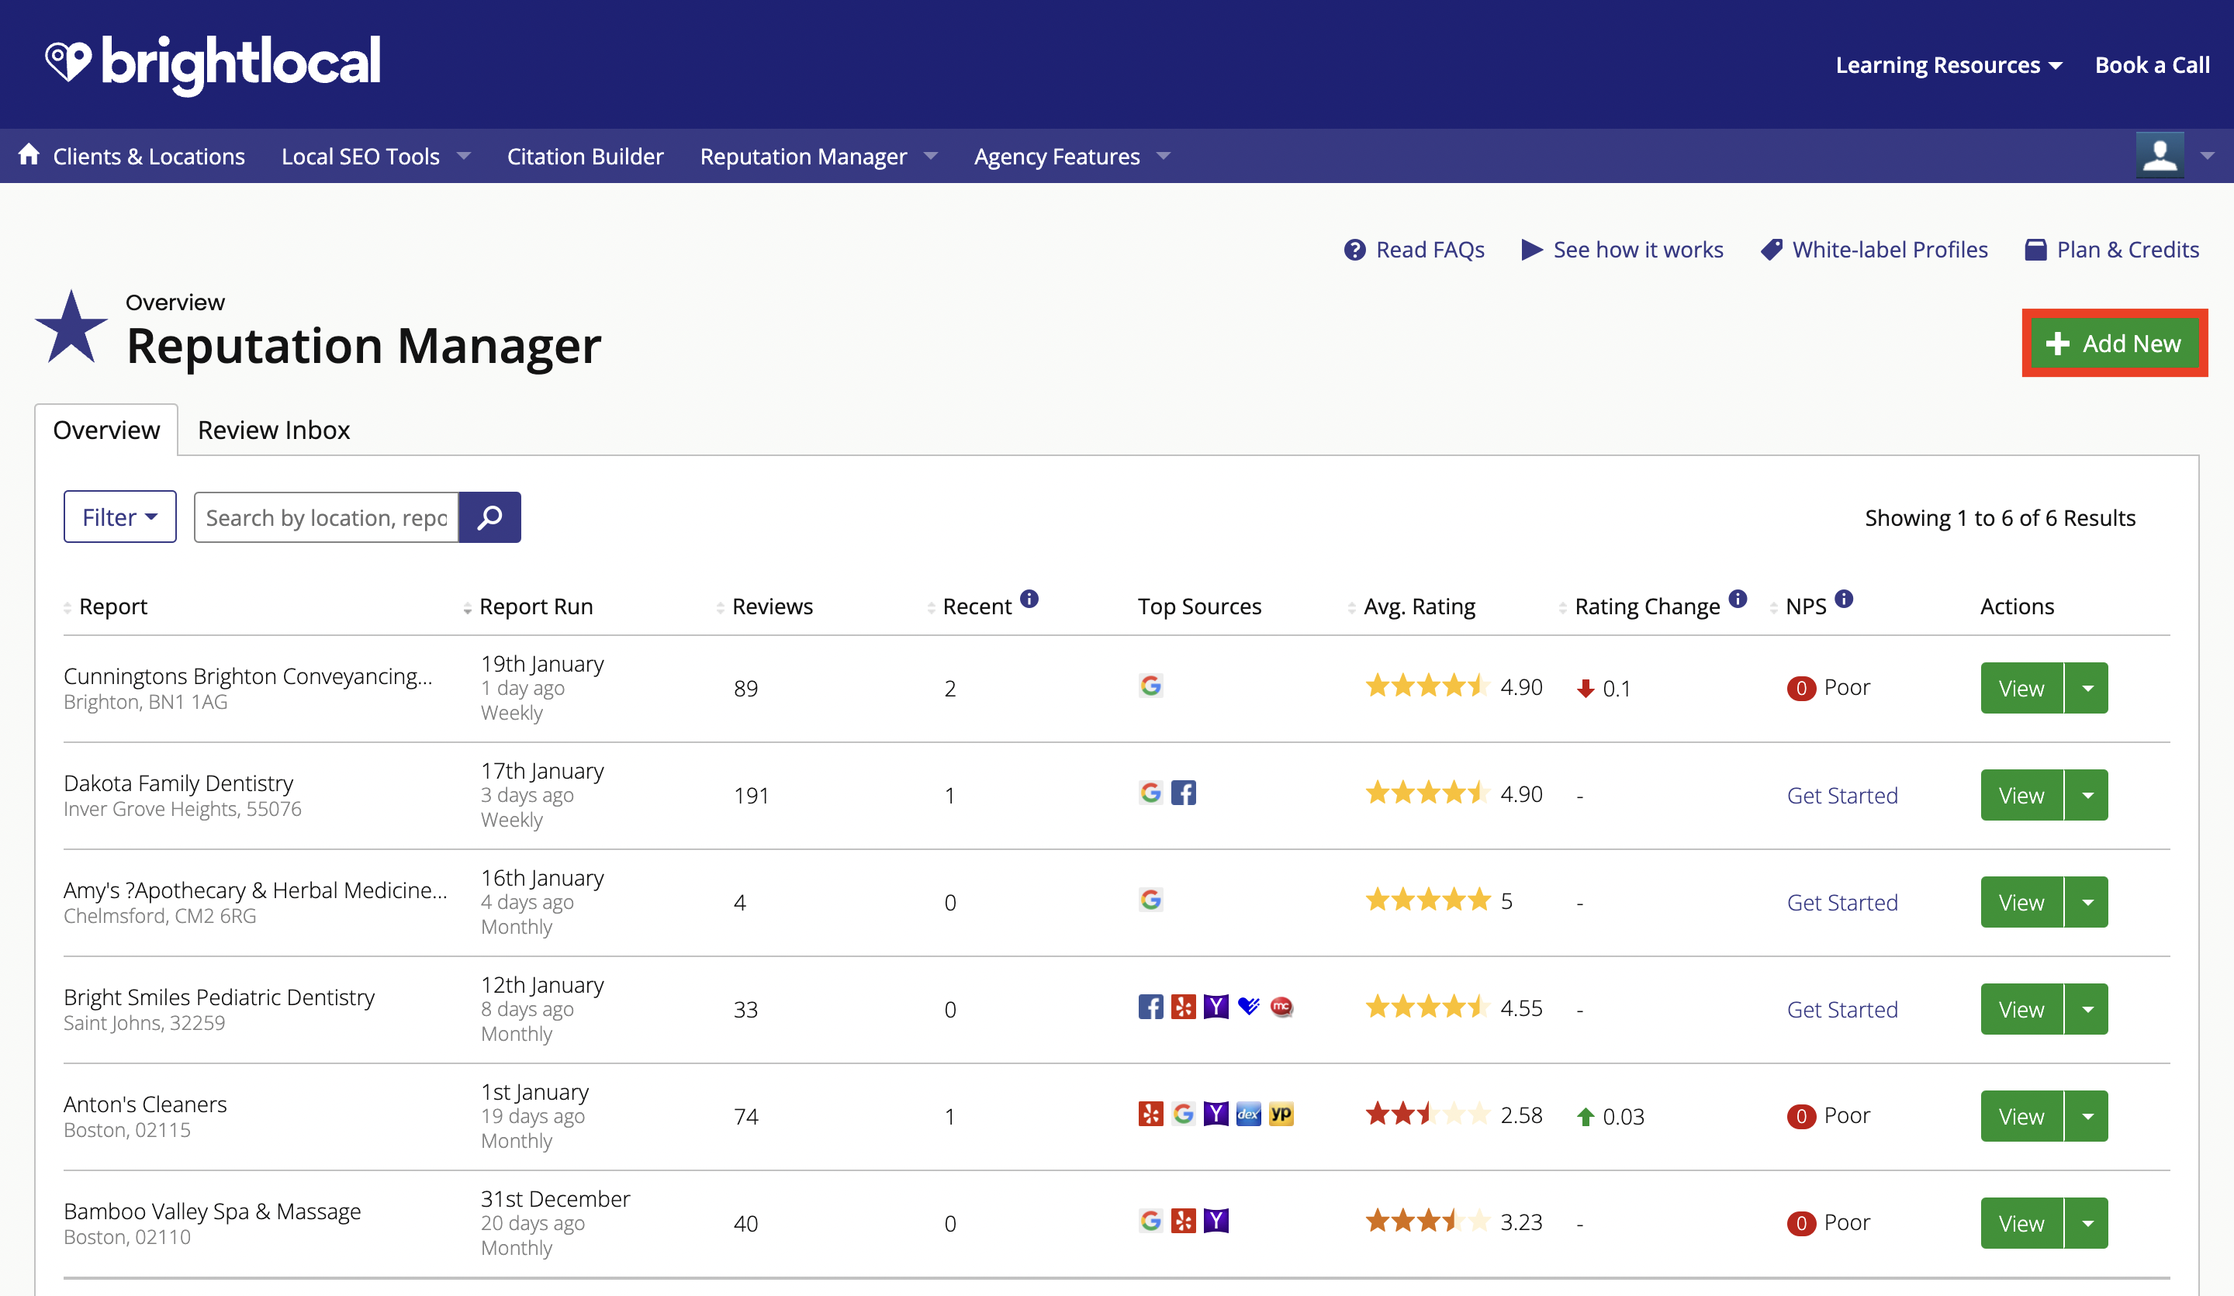Click YP icon in Anton's Cleaners row
2234x1296 pixels.
[x=1282, y=1115]
